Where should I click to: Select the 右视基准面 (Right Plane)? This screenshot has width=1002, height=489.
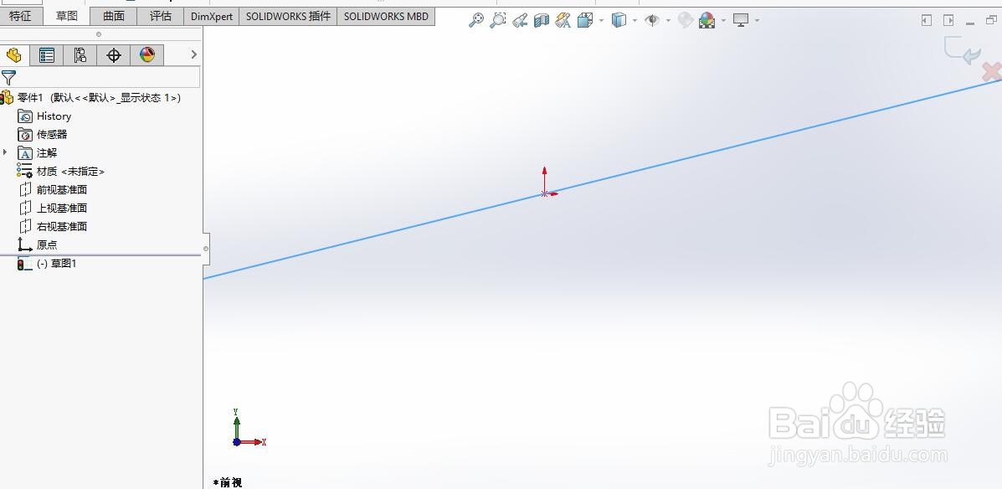pyautogui.click(x=61, y=226)
